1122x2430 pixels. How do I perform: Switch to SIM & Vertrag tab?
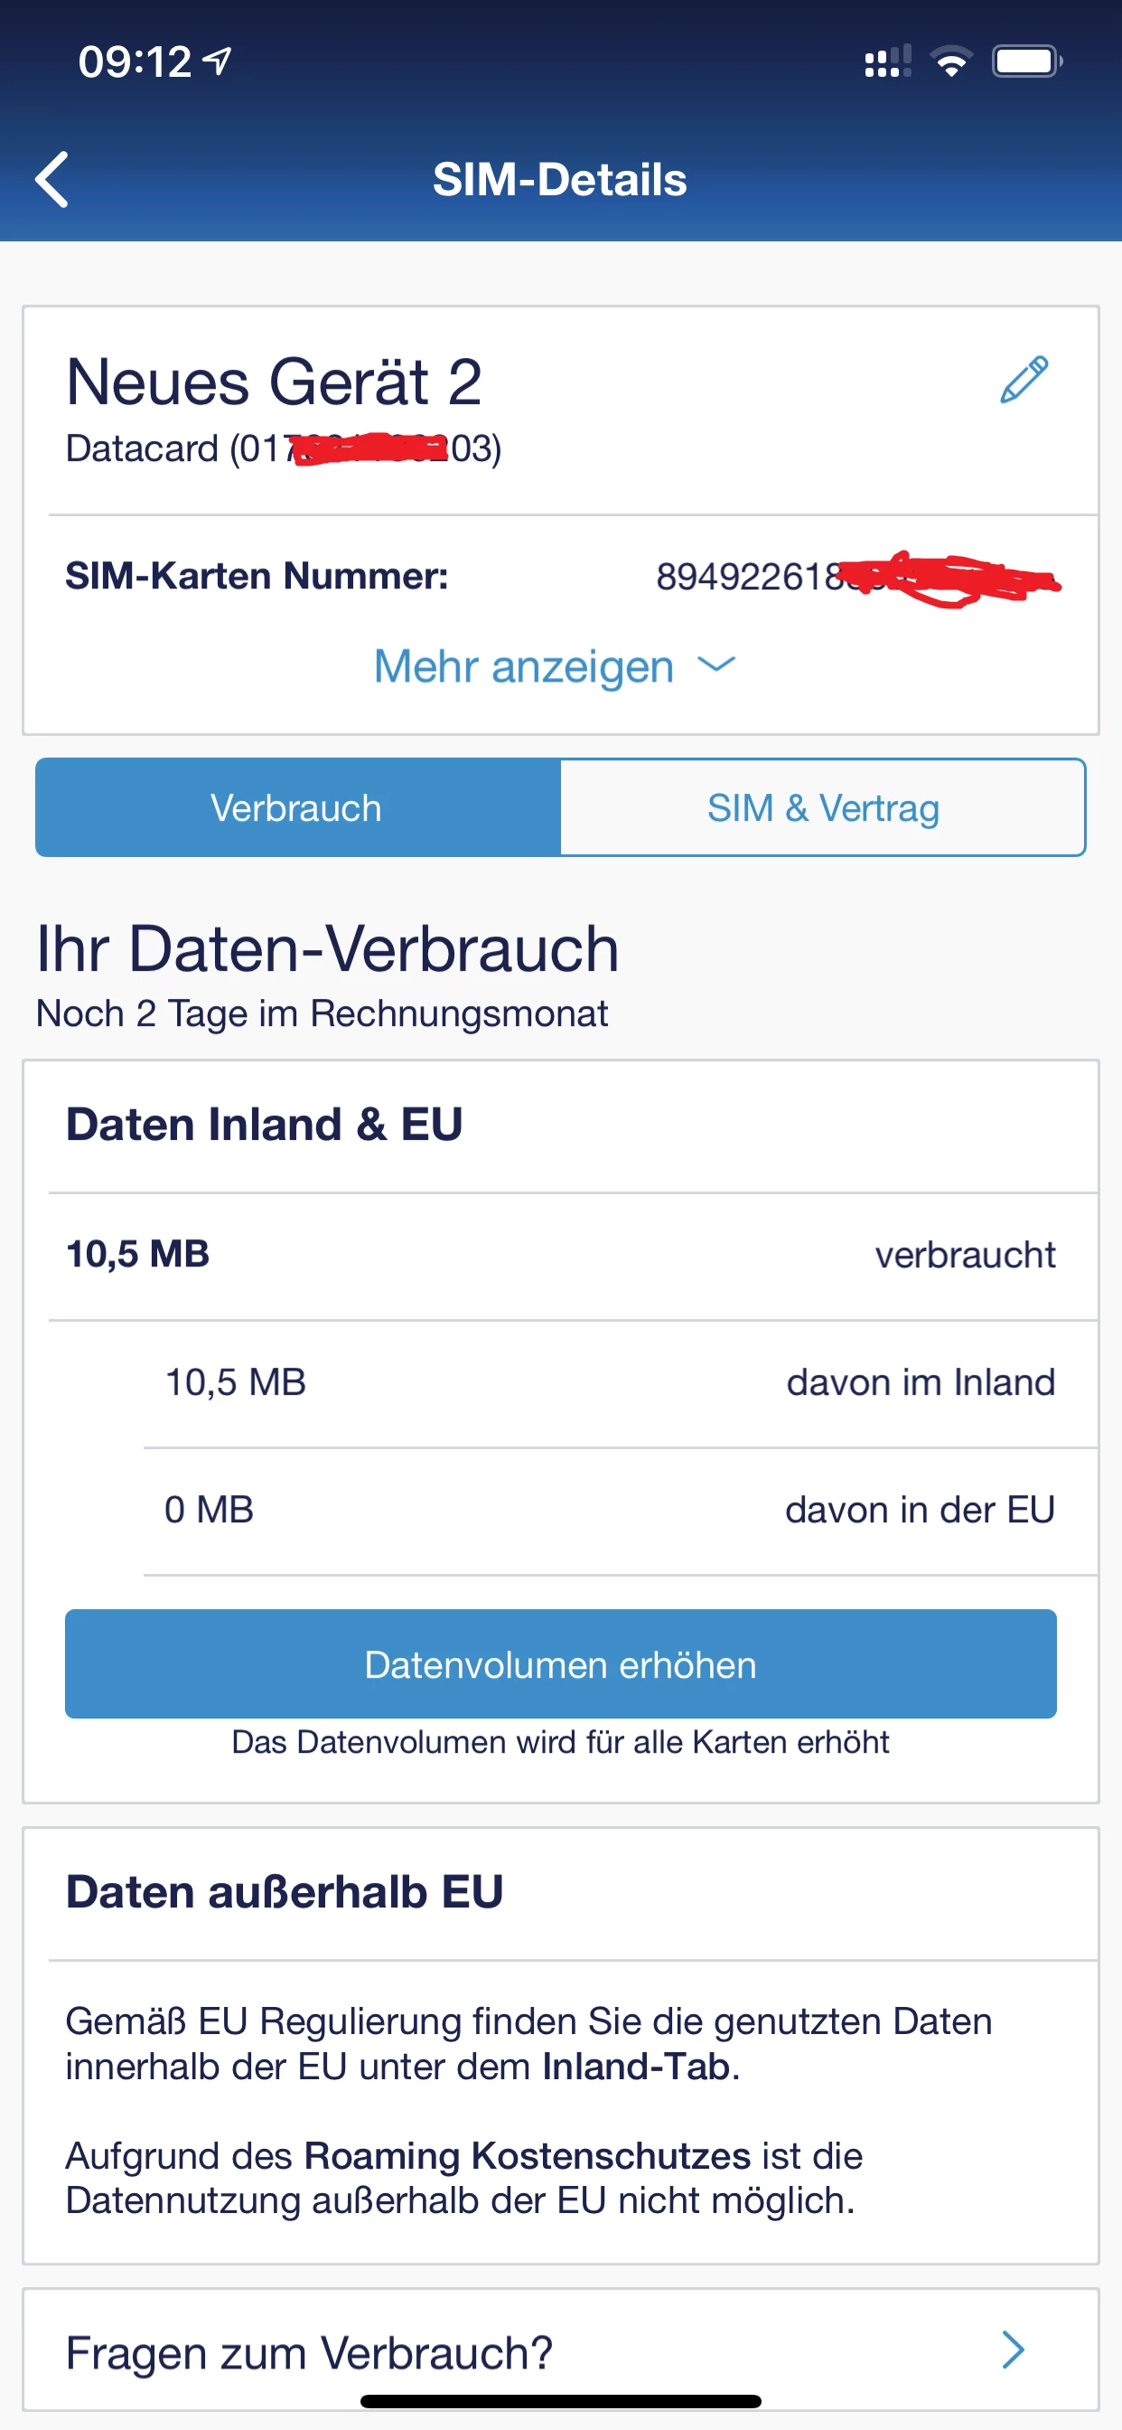click(x=823, y=807)
